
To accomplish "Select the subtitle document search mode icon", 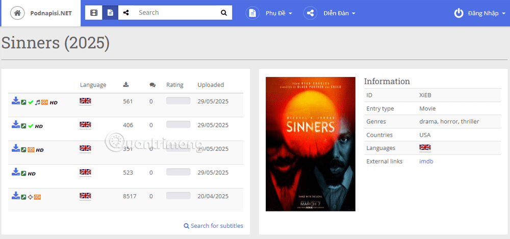I will click(110, 13).
